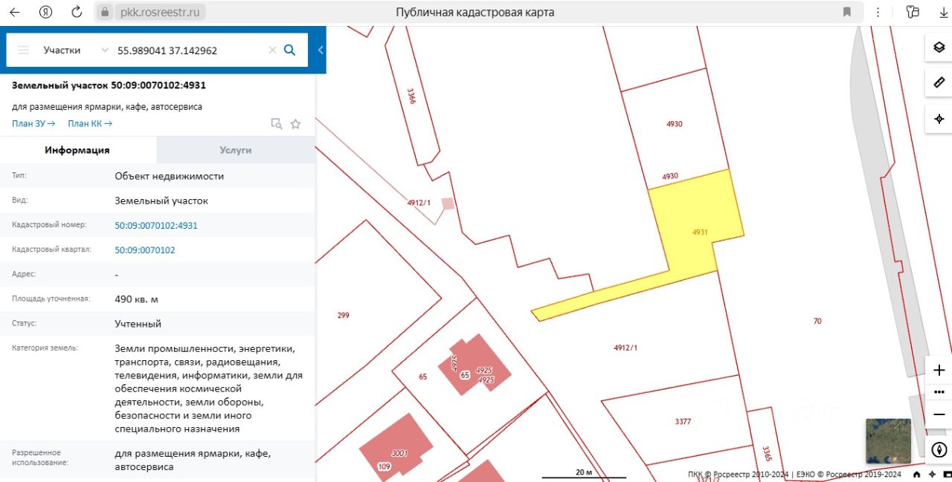The width and height of the screenshot is (952, 482).
Task: Open cadastral number 50:09:0070102:4931 link
Action: coord(156,225)
